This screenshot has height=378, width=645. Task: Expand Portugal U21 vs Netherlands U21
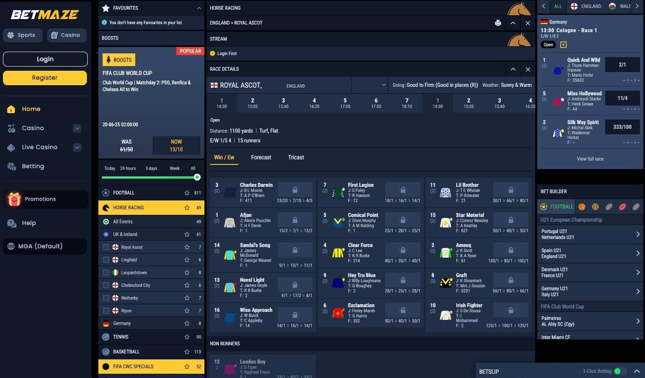click(x=590, y=234)
